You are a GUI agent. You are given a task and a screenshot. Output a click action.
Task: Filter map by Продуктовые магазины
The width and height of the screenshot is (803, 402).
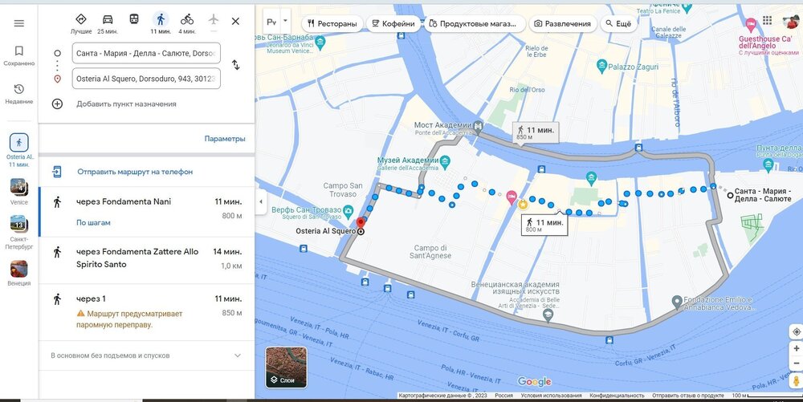click(475, 23)
